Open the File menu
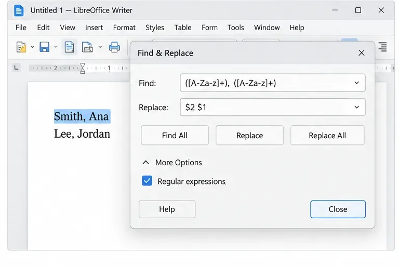The image size is (399, 266). coord(21,28)
